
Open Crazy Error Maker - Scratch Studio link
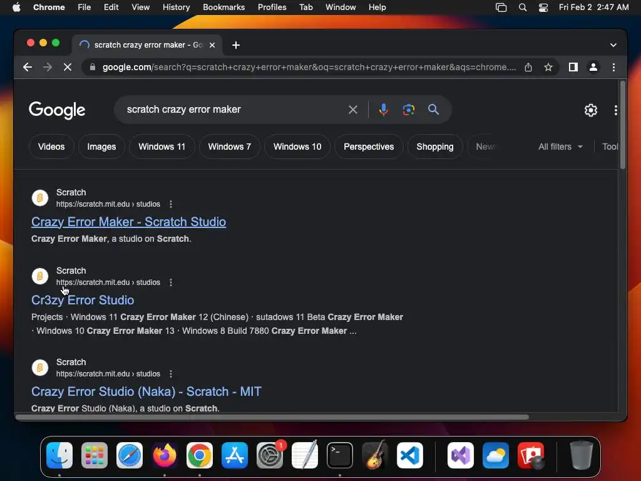tap(129, 222)
